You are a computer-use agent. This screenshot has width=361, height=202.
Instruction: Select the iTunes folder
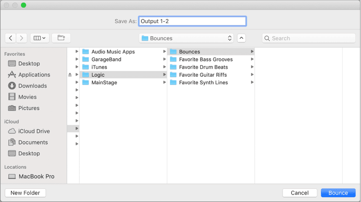(x=123, y=67)
